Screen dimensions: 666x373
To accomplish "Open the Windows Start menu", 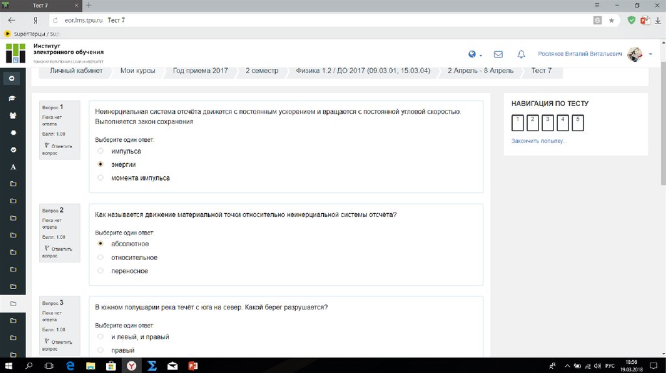I will [8, 365].
